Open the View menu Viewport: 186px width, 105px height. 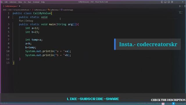click(20, 2)
